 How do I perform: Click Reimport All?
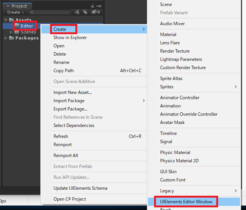coord(94,156)
